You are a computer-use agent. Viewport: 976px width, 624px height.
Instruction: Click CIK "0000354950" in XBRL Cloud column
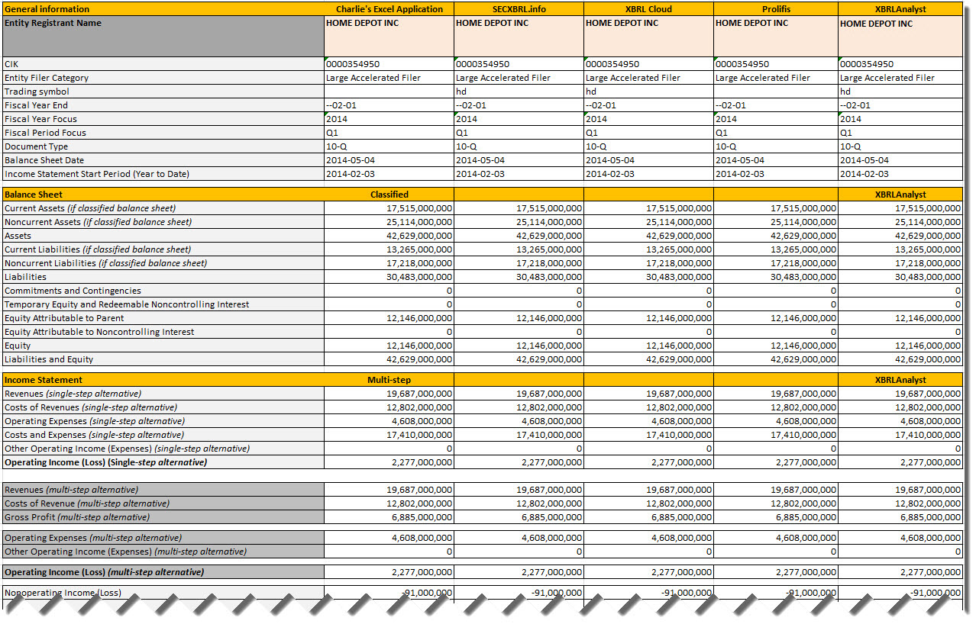point(649,64)
